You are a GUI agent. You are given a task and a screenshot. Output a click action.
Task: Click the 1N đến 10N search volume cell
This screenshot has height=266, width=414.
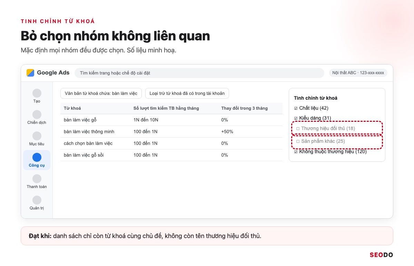click(146, 120)
